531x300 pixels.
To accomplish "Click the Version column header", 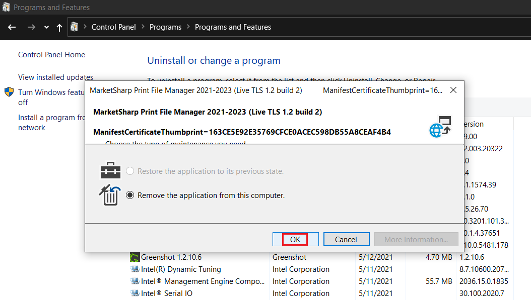I will [x=474, y=124].
